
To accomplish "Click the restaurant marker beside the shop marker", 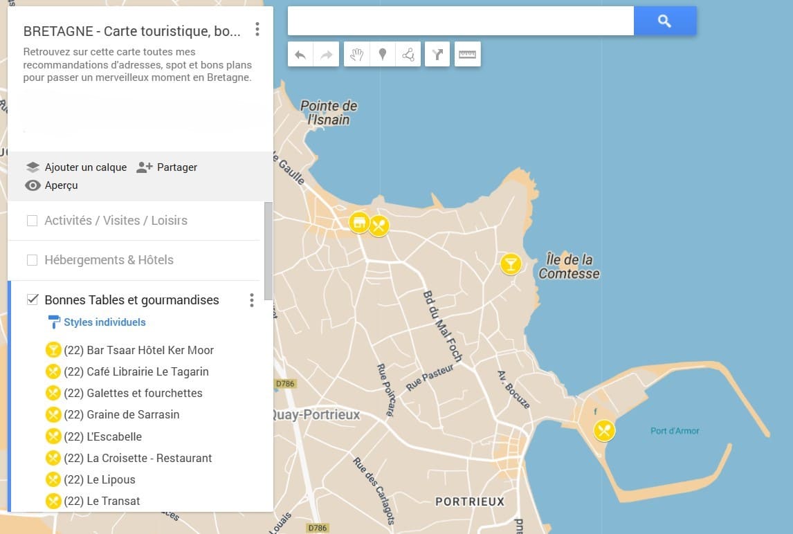I will 379,225.
